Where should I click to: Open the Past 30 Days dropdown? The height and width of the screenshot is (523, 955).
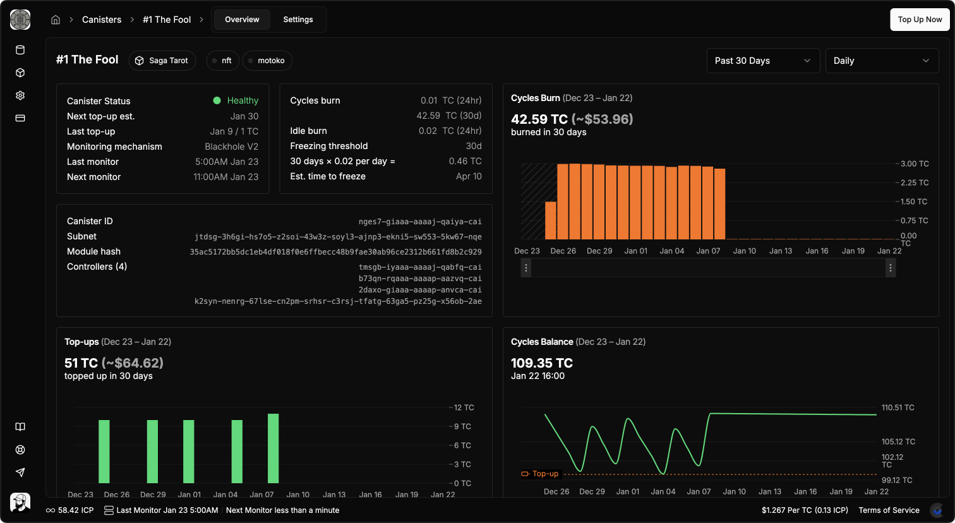[763, 60]
